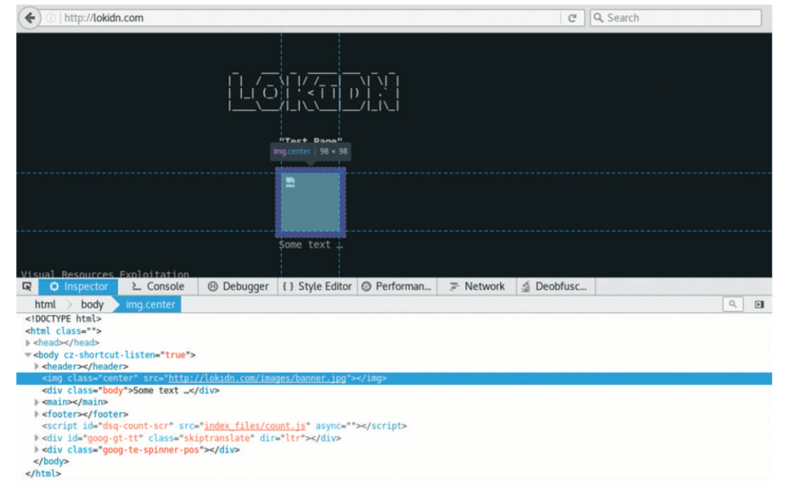The height and width of the screenshot is (490, 794).
Task: Select the closing body tag line
Action: pos(51,461)
